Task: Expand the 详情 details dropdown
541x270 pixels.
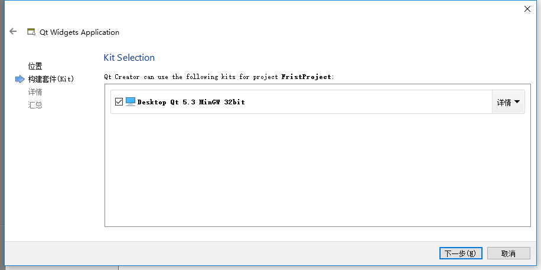Action: click(509, 102)
